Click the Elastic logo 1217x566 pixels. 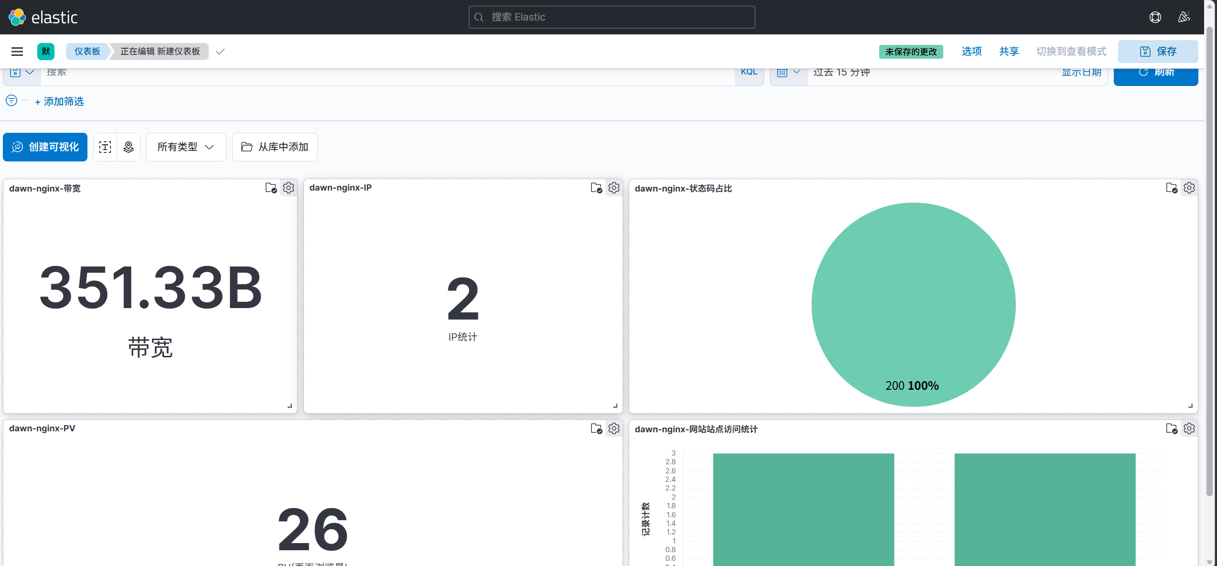pos(43,17)
